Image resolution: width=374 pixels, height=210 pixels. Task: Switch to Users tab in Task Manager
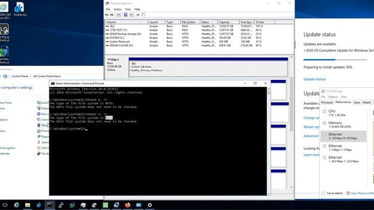[x=356, y=103]
